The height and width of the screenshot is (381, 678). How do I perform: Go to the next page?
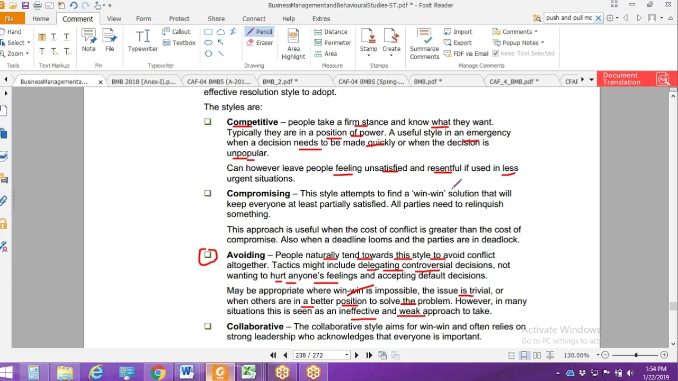click(x=356, y=356)
